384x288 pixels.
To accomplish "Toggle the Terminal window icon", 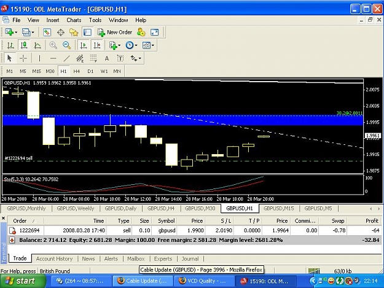I will pos(87,32).
